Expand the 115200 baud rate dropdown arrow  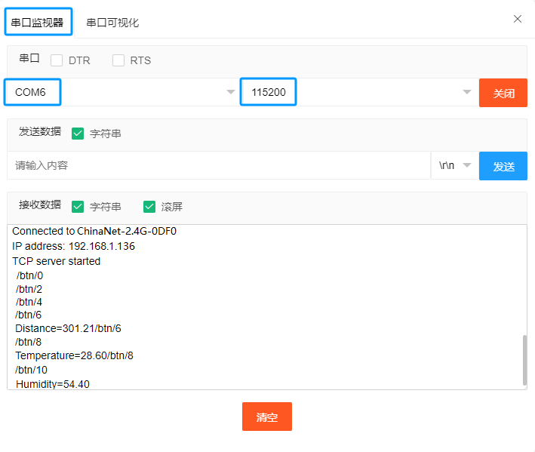(467, 92)
